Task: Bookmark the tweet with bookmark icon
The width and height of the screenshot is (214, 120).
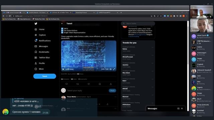Action: coord(100,84)
